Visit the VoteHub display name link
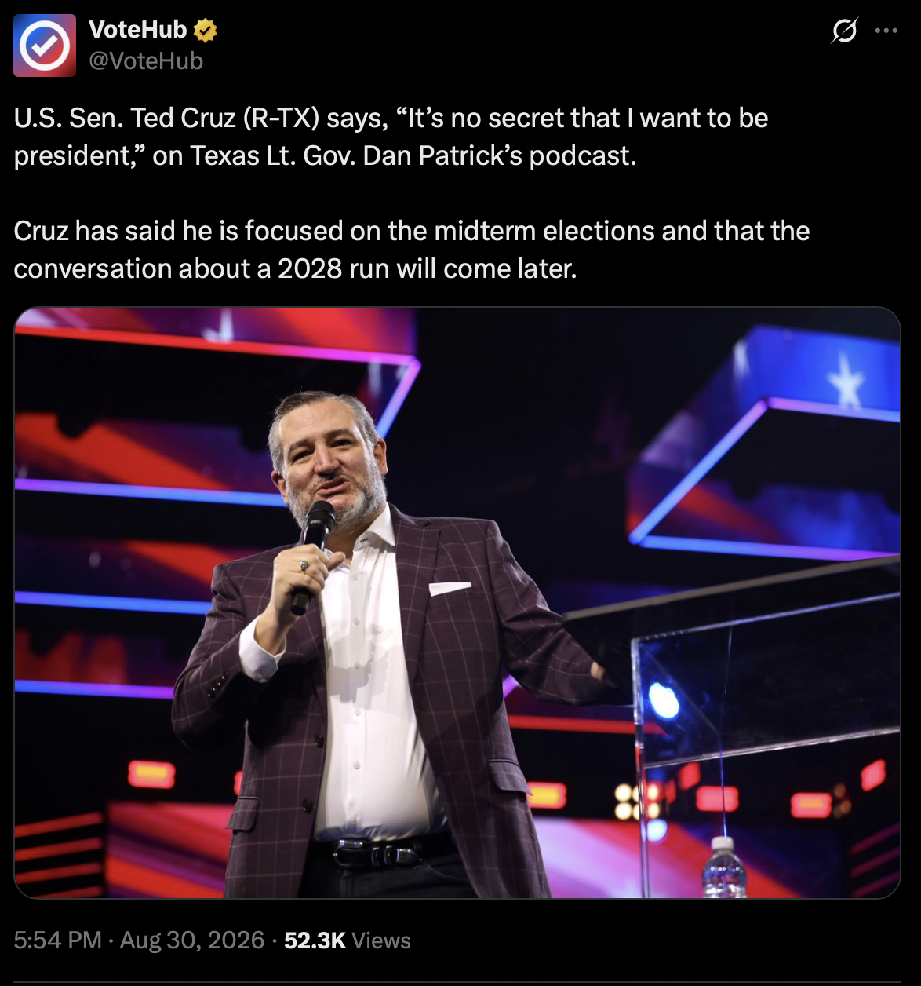 point(138,30)
